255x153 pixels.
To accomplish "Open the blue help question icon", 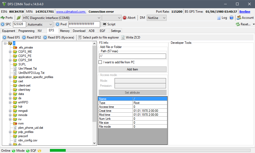I will [x=232, y=18].
